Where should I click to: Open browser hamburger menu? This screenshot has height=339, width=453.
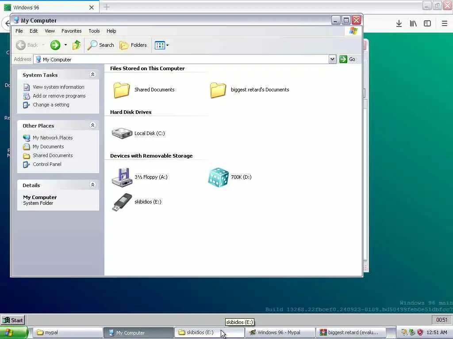click(x=445, y=24)
